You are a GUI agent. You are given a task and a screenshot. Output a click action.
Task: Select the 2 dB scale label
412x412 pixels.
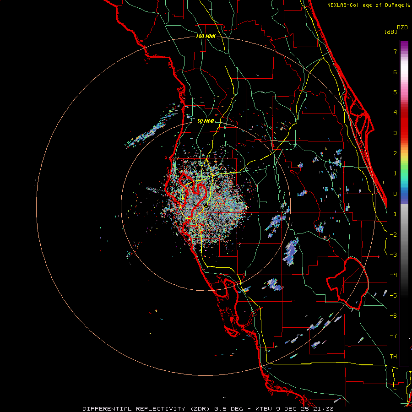[x=395, y=153]
